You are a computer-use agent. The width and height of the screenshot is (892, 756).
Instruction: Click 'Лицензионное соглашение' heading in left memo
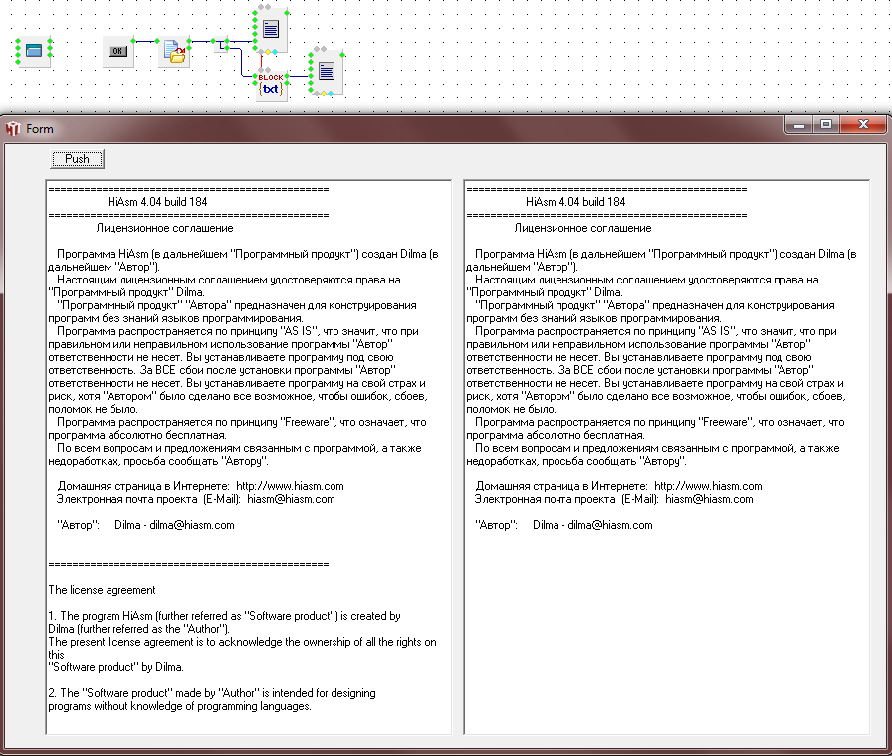pyautogui.click(x=164, y=228)
